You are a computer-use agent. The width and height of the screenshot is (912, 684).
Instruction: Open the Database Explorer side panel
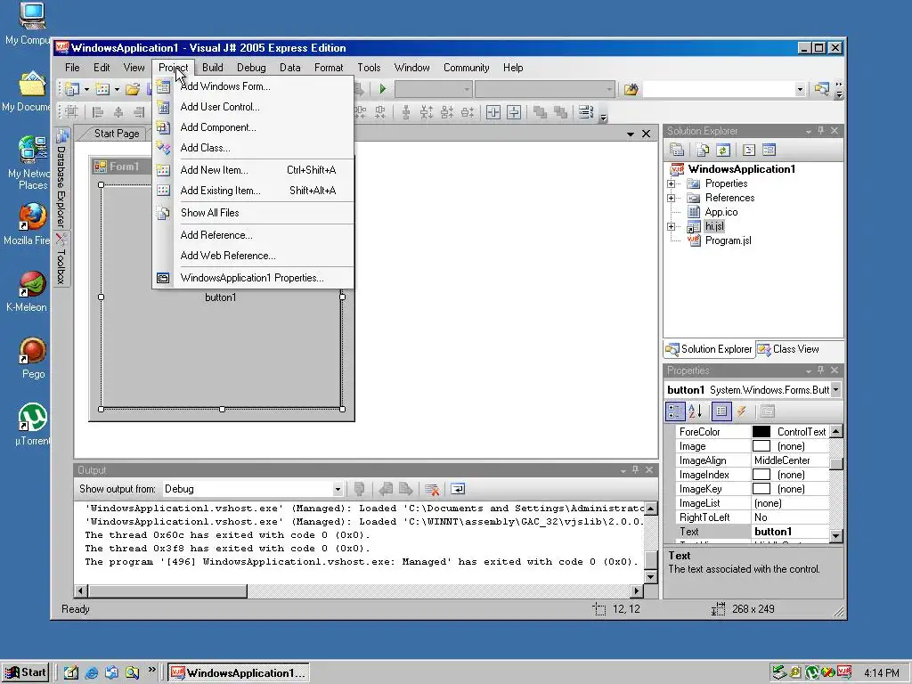pos(61,178)
